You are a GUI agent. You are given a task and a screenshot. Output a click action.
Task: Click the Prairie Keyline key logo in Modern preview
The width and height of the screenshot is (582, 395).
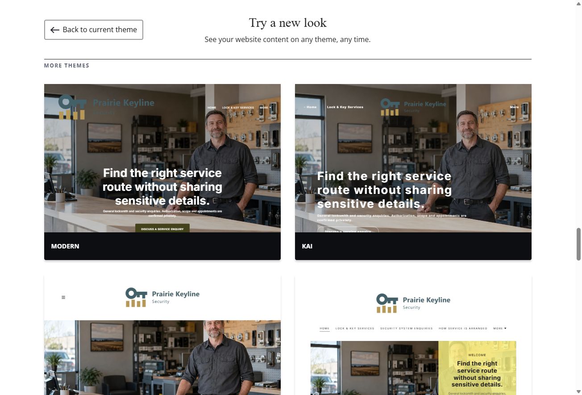coord(72,107)
